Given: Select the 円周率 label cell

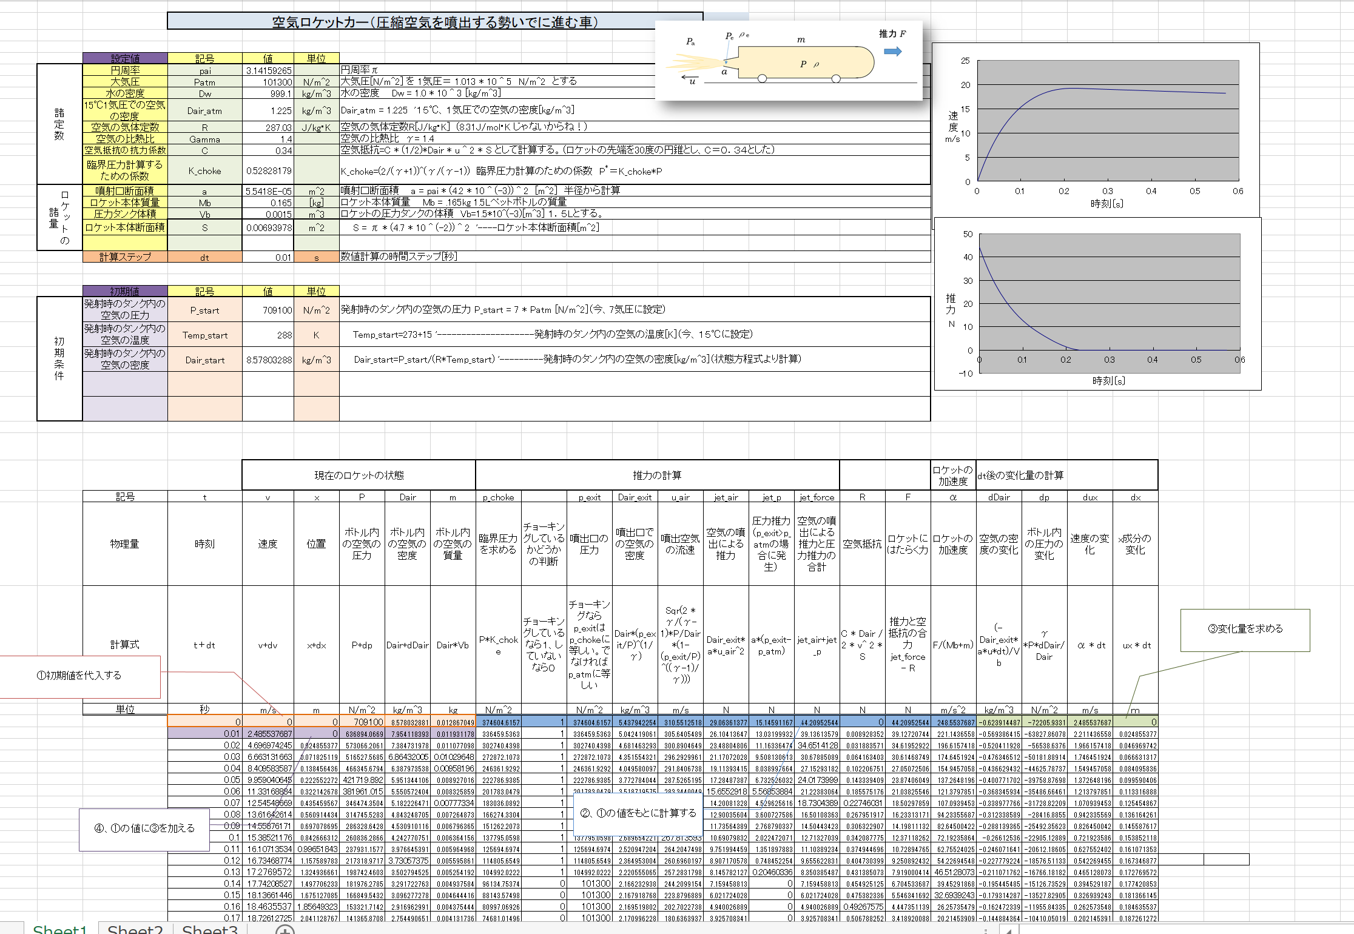Looking at the screenshot, I should [125, 70].
